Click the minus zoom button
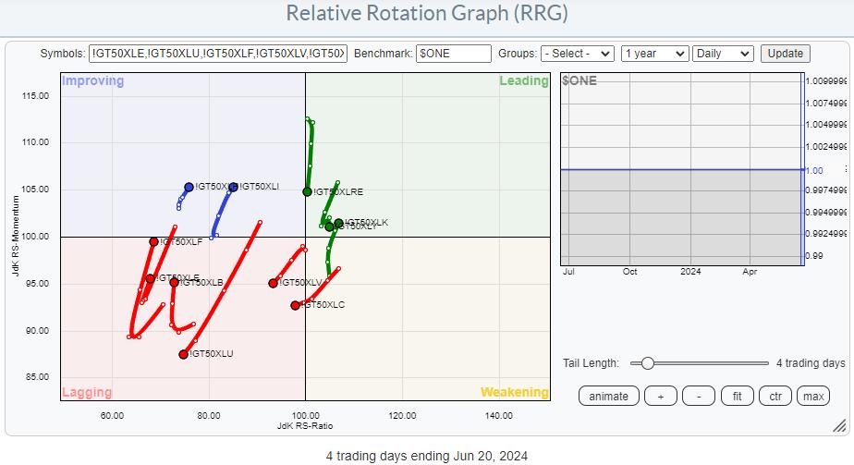Screen dimensions: 854x465 (x=699, y=396)
